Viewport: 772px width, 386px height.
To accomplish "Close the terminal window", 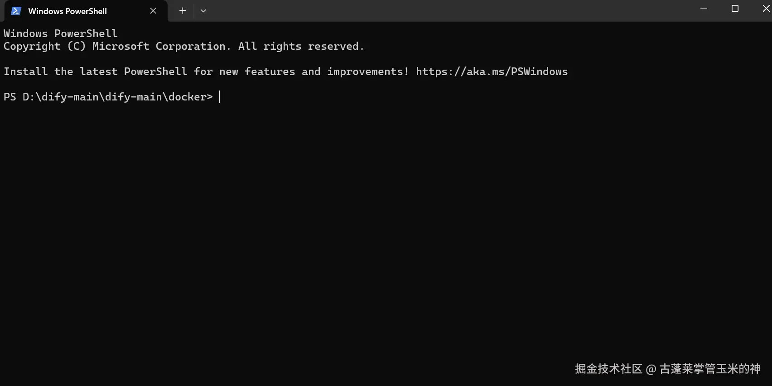I will [x=766, y=9].
